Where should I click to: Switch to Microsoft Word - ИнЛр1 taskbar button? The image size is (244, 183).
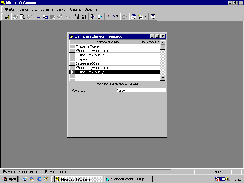coord(128,179)
